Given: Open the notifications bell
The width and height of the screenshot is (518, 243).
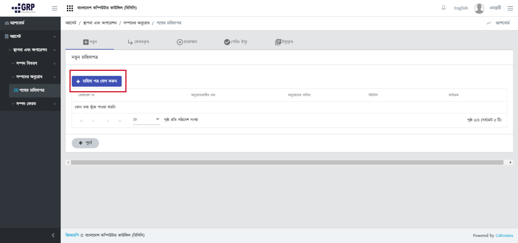Looking at the screenshot, I should coord(443,8).
